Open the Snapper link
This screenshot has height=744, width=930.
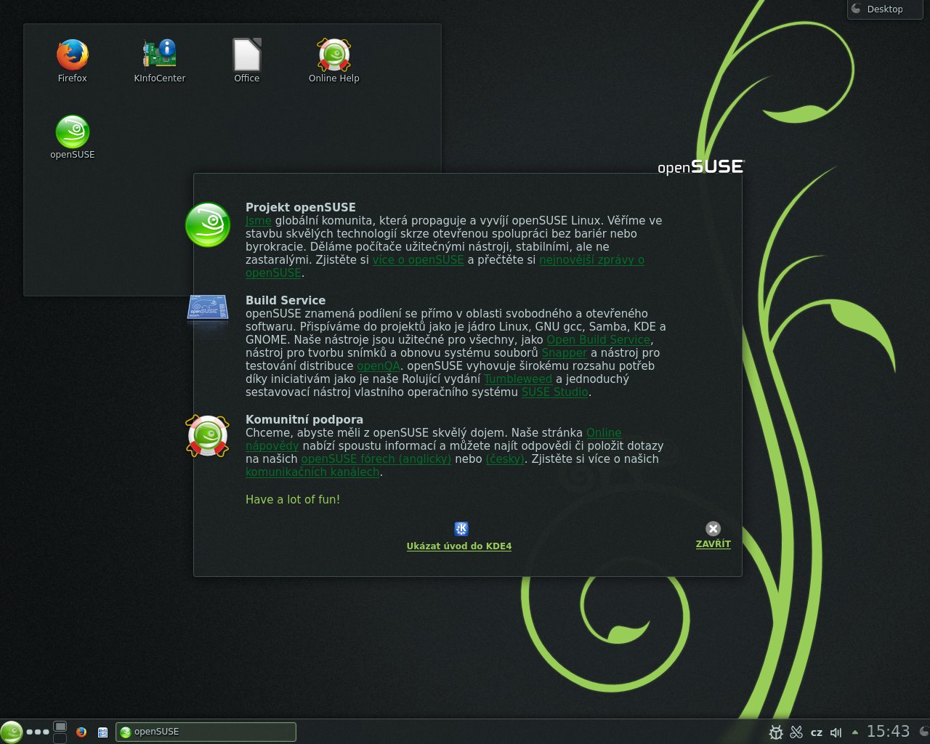click(564, 353)
